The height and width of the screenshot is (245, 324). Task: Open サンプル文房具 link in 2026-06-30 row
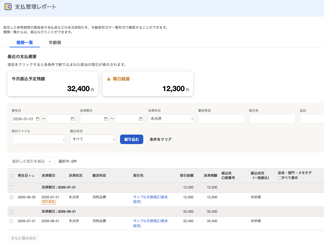click(150, 199)
